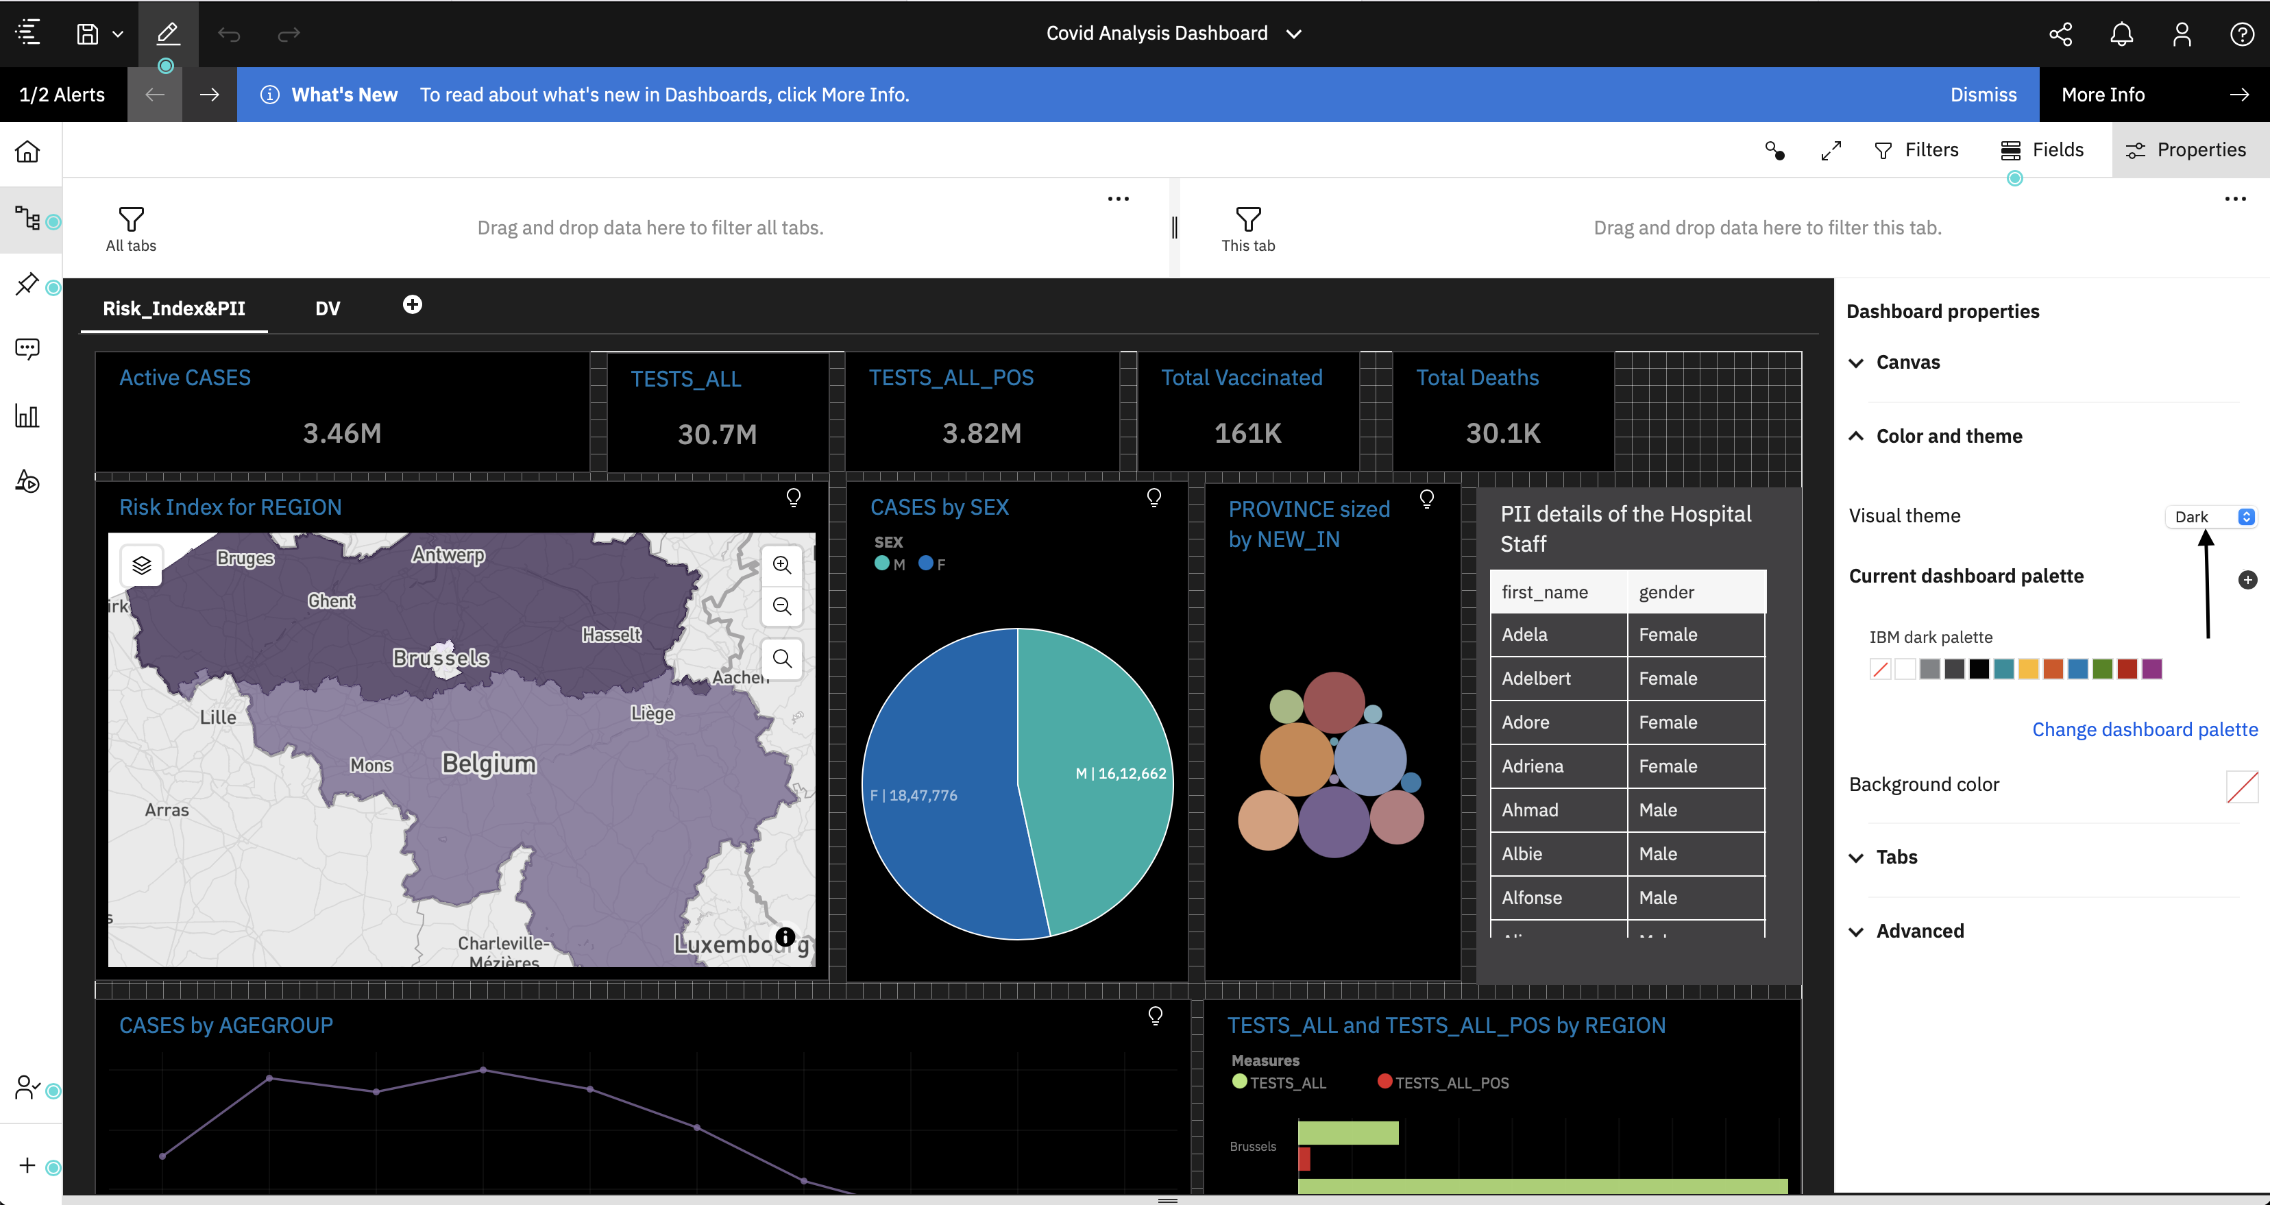This screenshot has width=2270, height=1205.
Task: Click Change dashboard palette link
Action: click(2144, 730)
